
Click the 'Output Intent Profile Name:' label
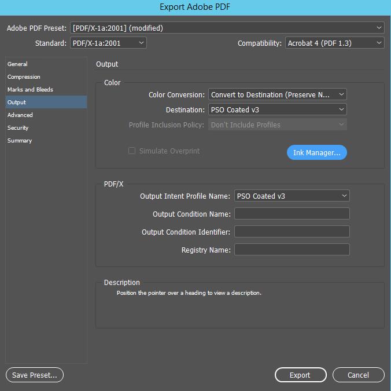click(185, 196)
